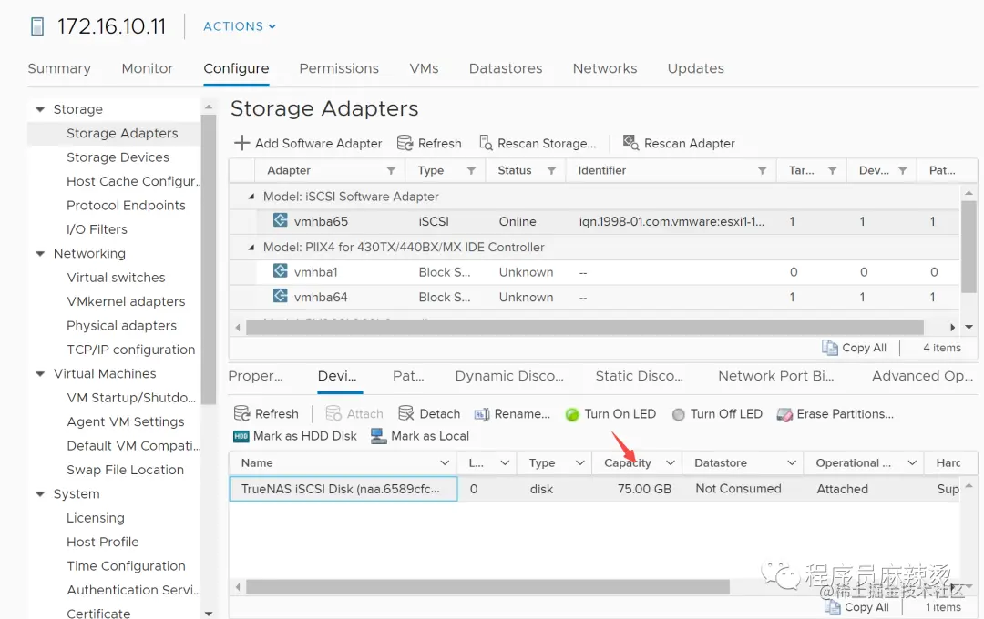This screenshot has height=619, width=984.
Task: Select Storage Devices in the sidebar
Action: pyautogui.click(x=118, y=157)
